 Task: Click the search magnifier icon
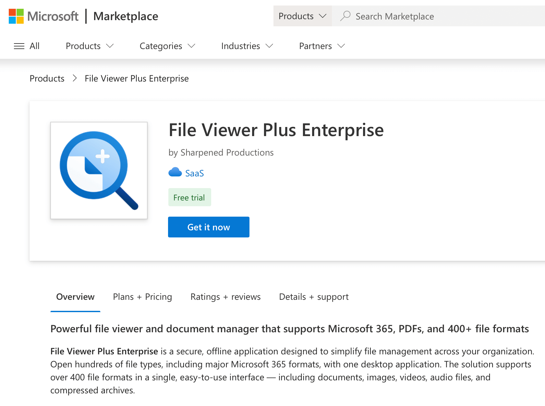coord(345,16)
